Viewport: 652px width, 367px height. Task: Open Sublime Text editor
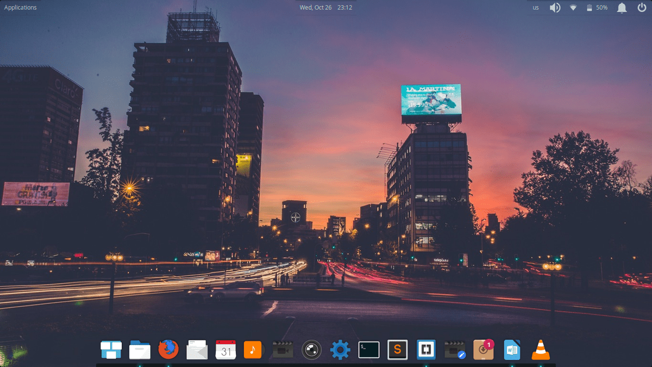click(x=398, y=350)
